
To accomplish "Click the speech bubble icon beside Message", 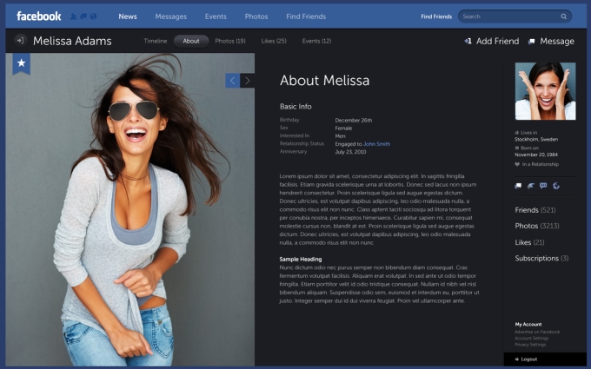I will (x=531, y=42).
